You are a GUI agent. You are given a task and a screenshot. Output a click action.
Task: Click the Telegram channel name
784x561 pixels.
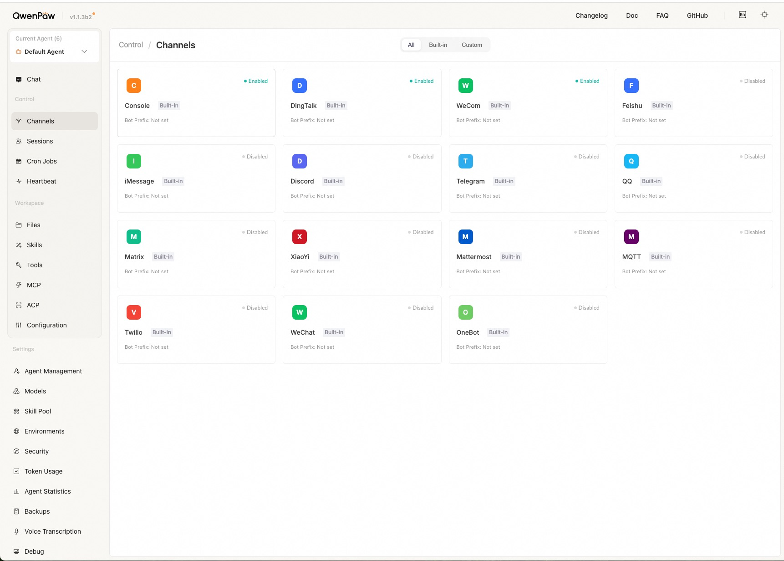pos(470,181)
